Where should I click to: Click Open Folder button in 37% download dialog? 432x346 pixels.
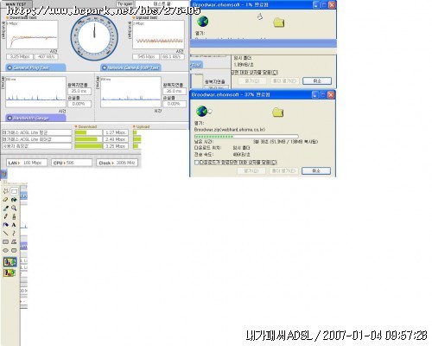click(283, 170)
